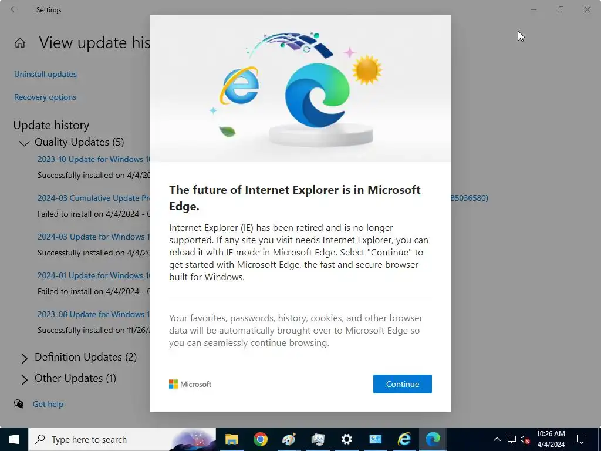Expand the Other Updates (1) section
Screen dimensions: 601x451
(x=24, y=379)
